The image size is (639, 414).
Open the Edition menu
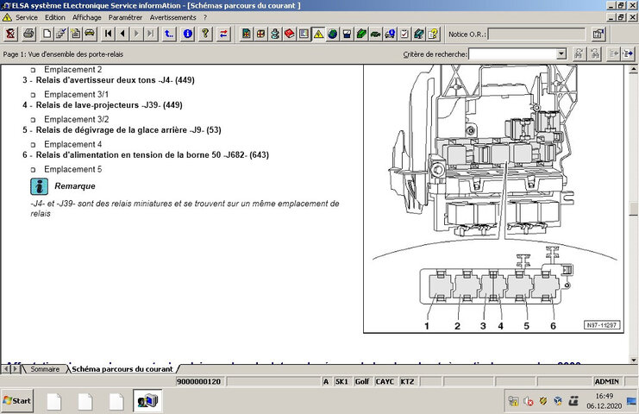(55, 17)
